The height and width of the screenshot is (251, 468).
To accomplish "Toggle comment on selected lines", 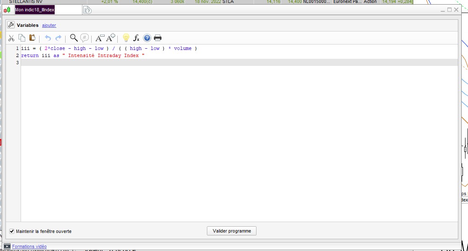I will pyautogui.click(x=85, y=38).
